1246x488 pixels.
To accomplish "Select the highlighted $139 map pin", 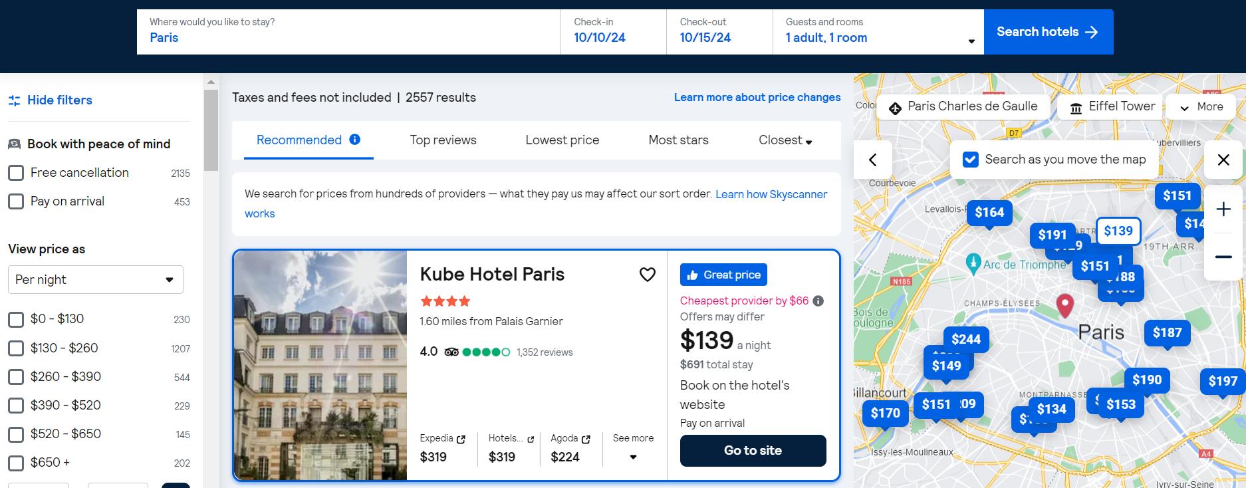I will click(x=1118, y=231).
